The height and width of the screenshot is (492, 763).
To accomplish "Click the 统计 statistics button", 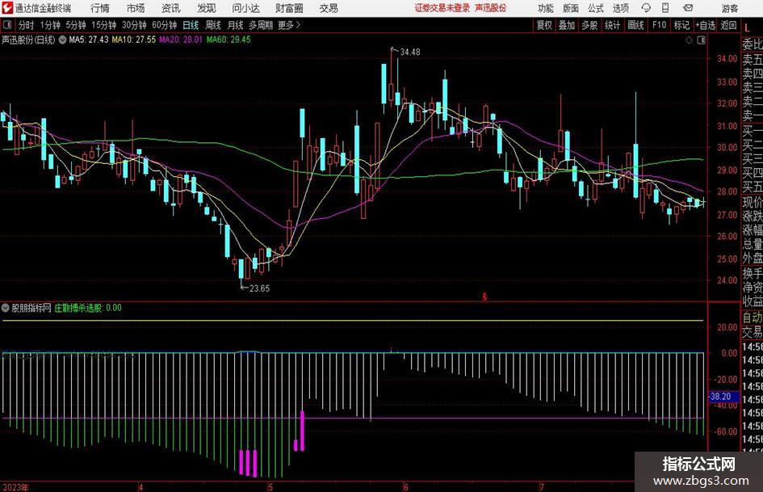I will click(x=612, y=25).
